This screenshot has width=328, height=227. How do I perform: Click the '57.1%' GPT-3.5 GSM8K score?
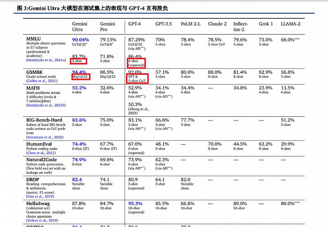162,72
